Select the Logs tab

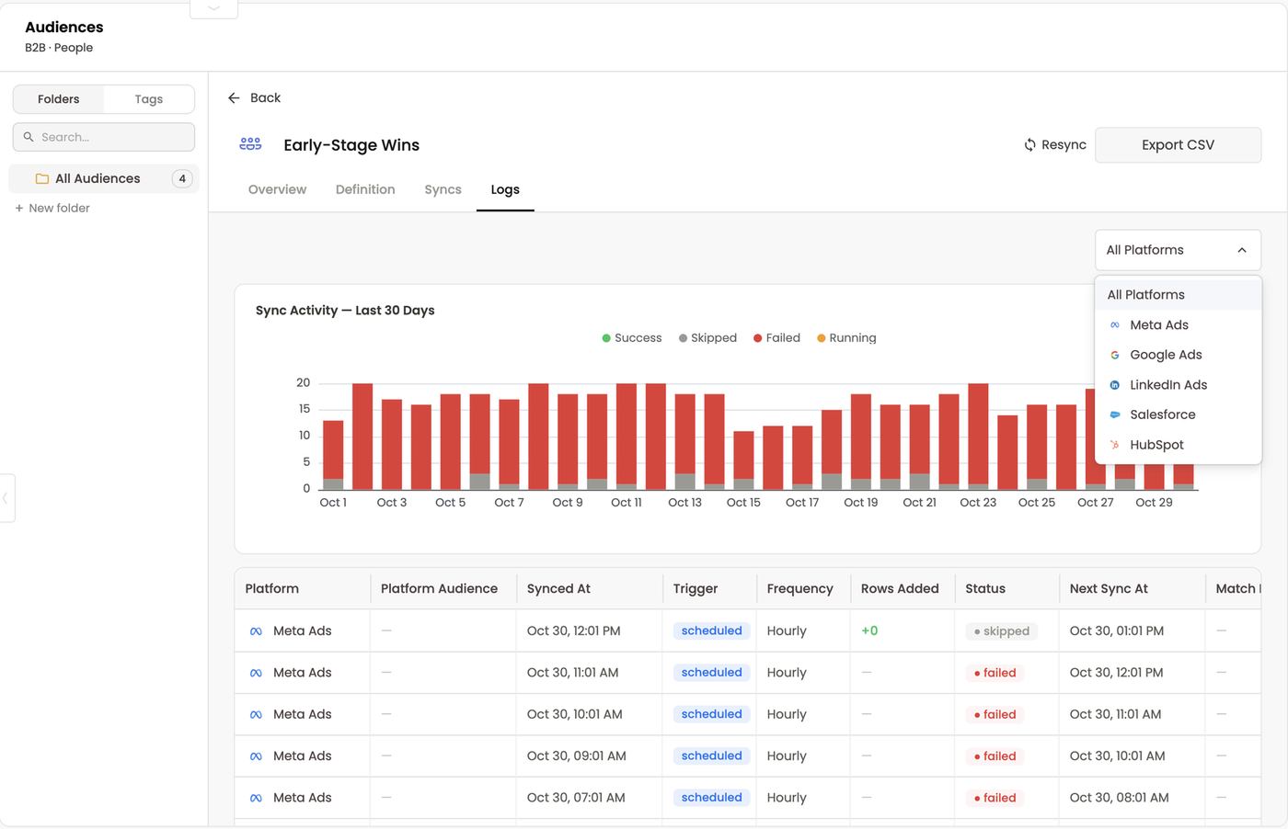click(x=505, y=189)
